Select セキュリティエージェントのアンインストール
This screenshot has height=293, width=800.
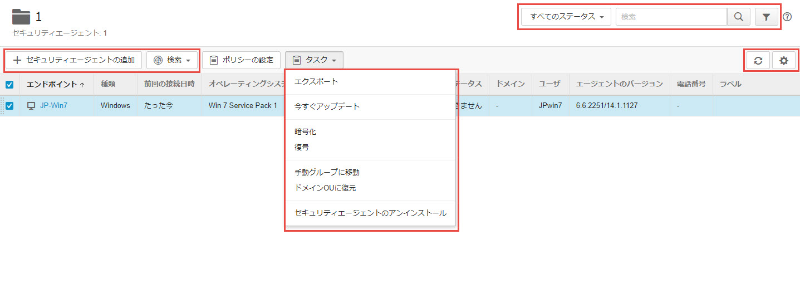pyautogui.click(x=370, y=213)
